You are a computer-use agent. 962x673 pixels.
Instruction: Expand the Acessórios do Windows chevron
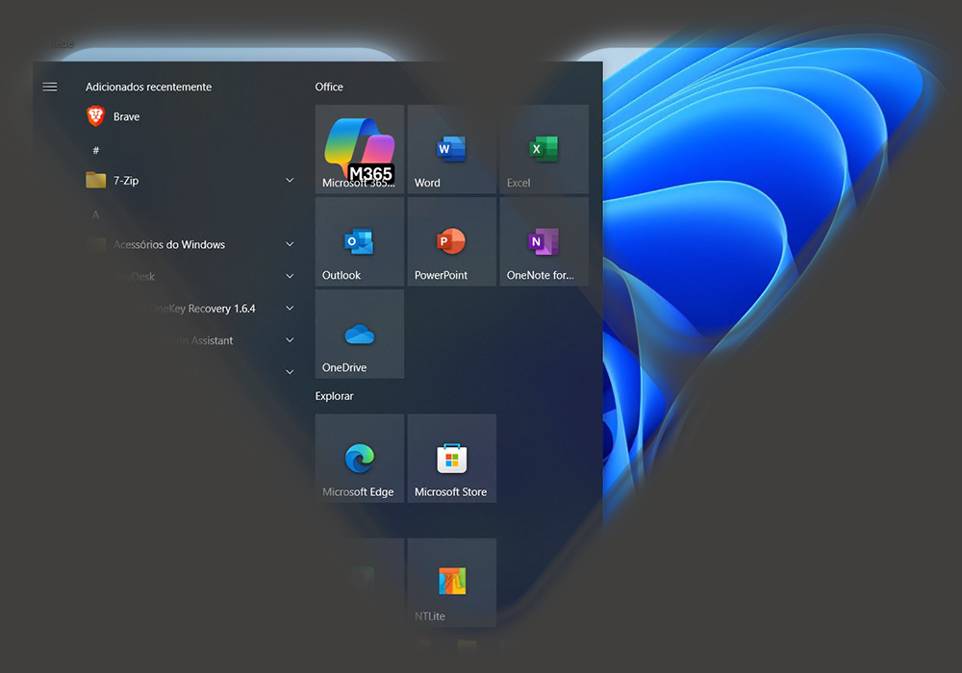(x=290, y=244)
